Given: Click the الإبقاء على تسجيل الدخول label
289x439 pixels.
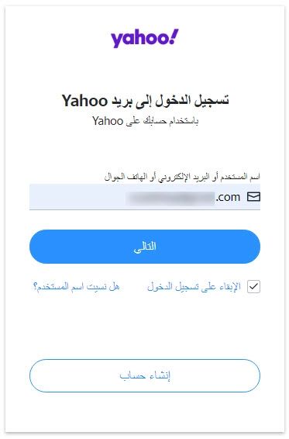Looking at the screenshot, I should [x=194, y=286].
